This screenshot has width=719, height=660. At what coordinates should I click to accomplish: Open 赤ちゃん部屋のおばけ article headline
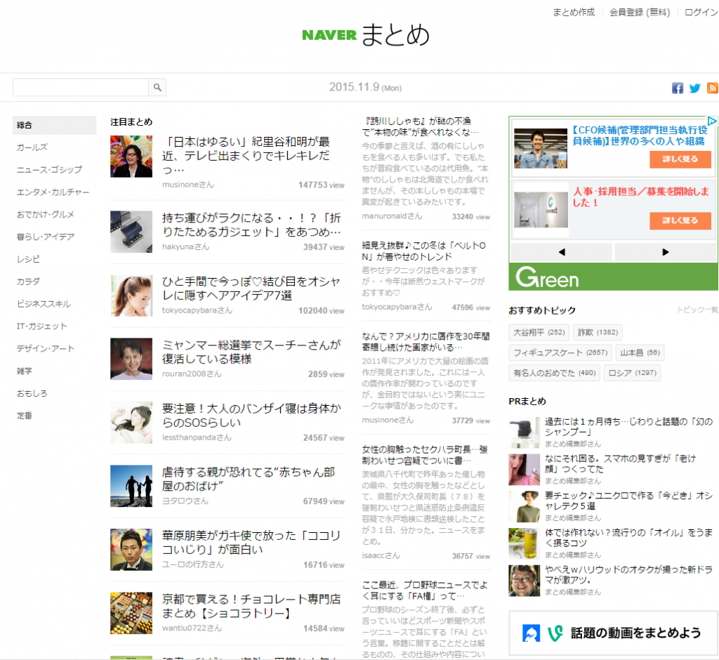249,479
